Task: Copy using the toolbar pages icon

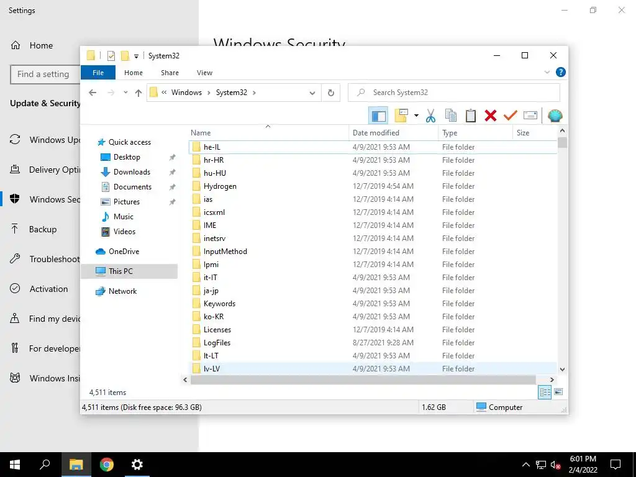Action: (451, 116)
